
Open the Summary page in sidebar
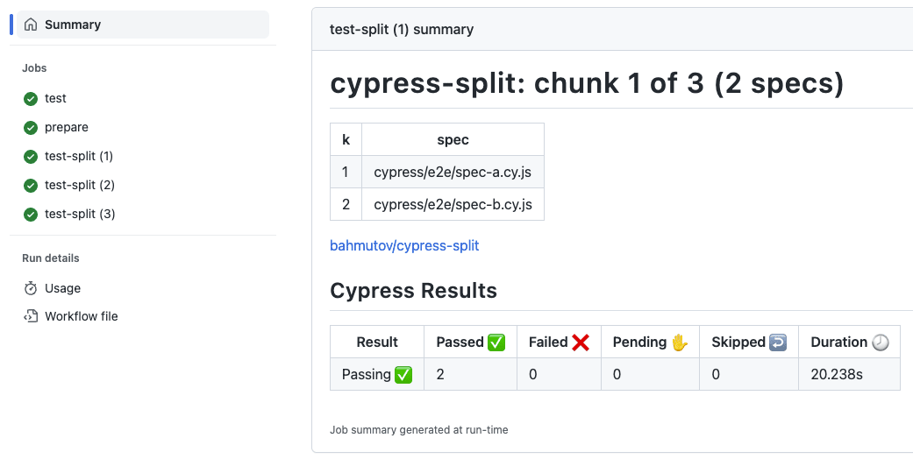[x=143, y=25]
